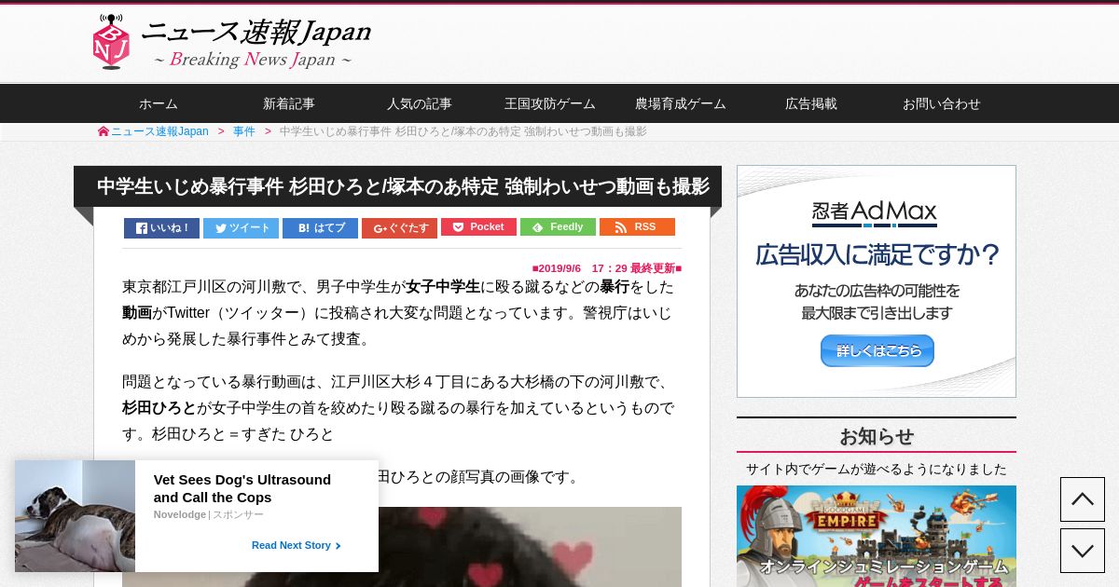1119x587 pixels.
Task: Share via Facebook いいね！ button
Action: point(161,228)
